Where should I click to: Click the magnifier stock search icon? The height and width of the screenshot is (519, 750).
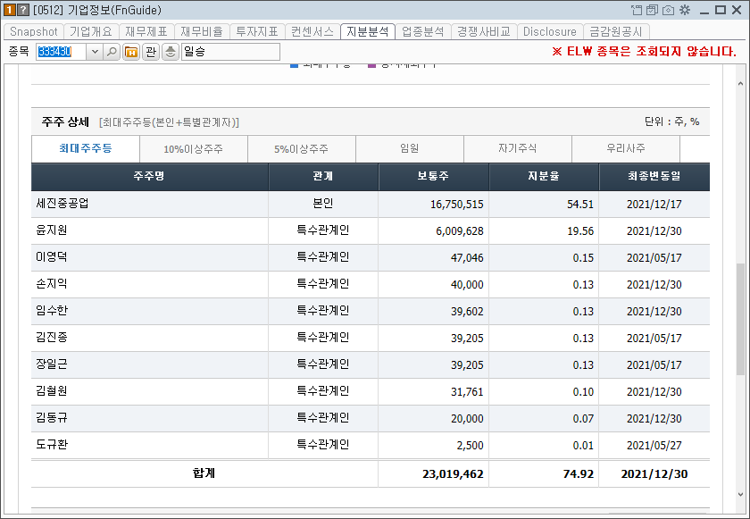pos(112,52)
